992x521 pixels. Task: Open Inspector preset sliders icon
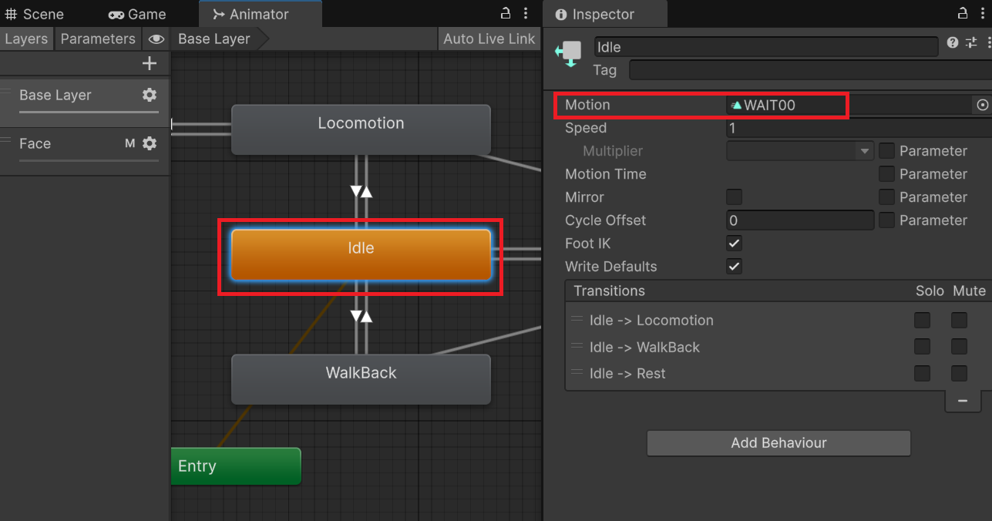[x=971, y=43]
